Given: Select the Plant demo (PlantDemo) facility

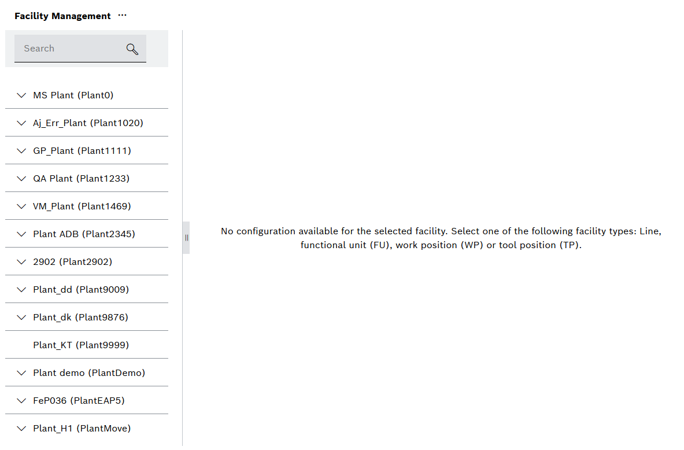Looking at the screenshot, I should tap(90, 372).
